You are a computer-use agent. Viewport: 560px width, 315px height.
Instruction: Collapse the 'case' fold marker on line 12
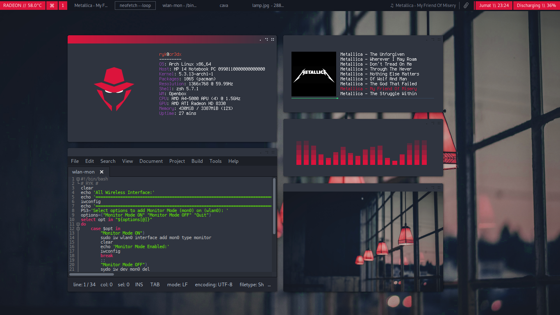(78, 229)
